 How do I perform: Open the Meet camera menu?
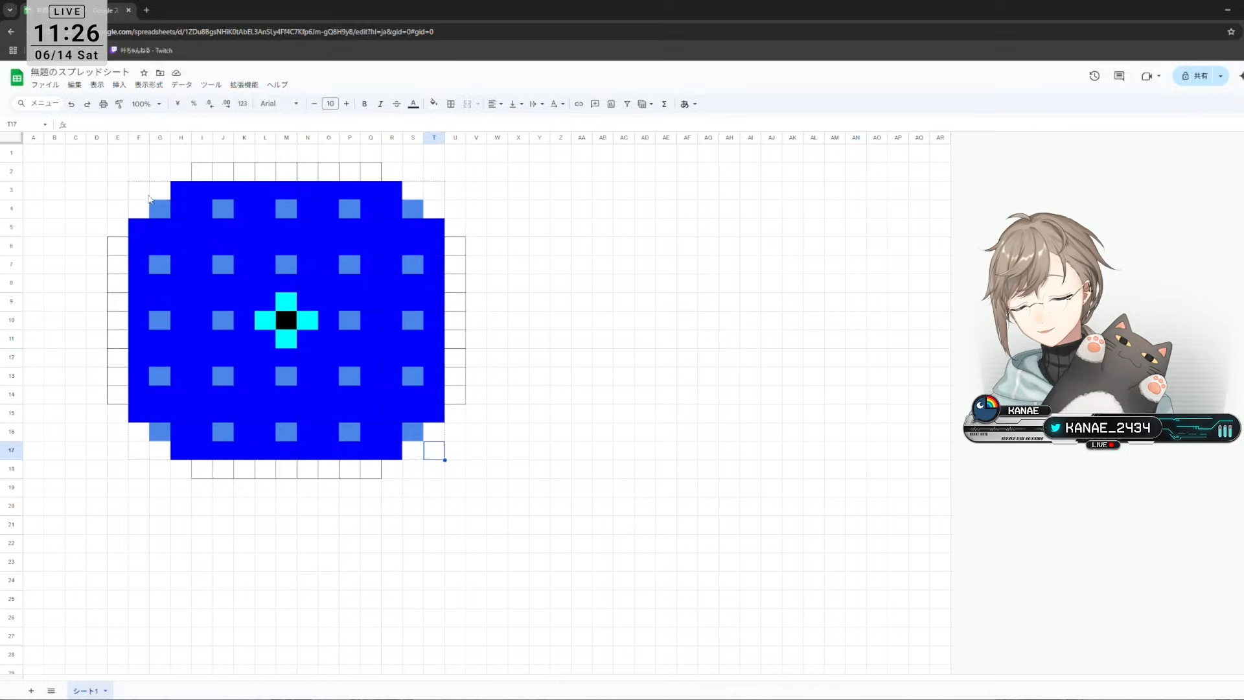click(x=1151, y=76)
